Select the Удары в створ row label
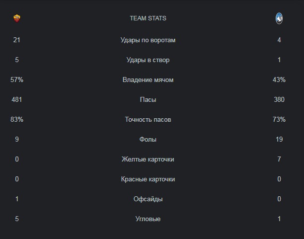Screen dimensions: 304x239 pyautogui.click(x=148, y=60)
